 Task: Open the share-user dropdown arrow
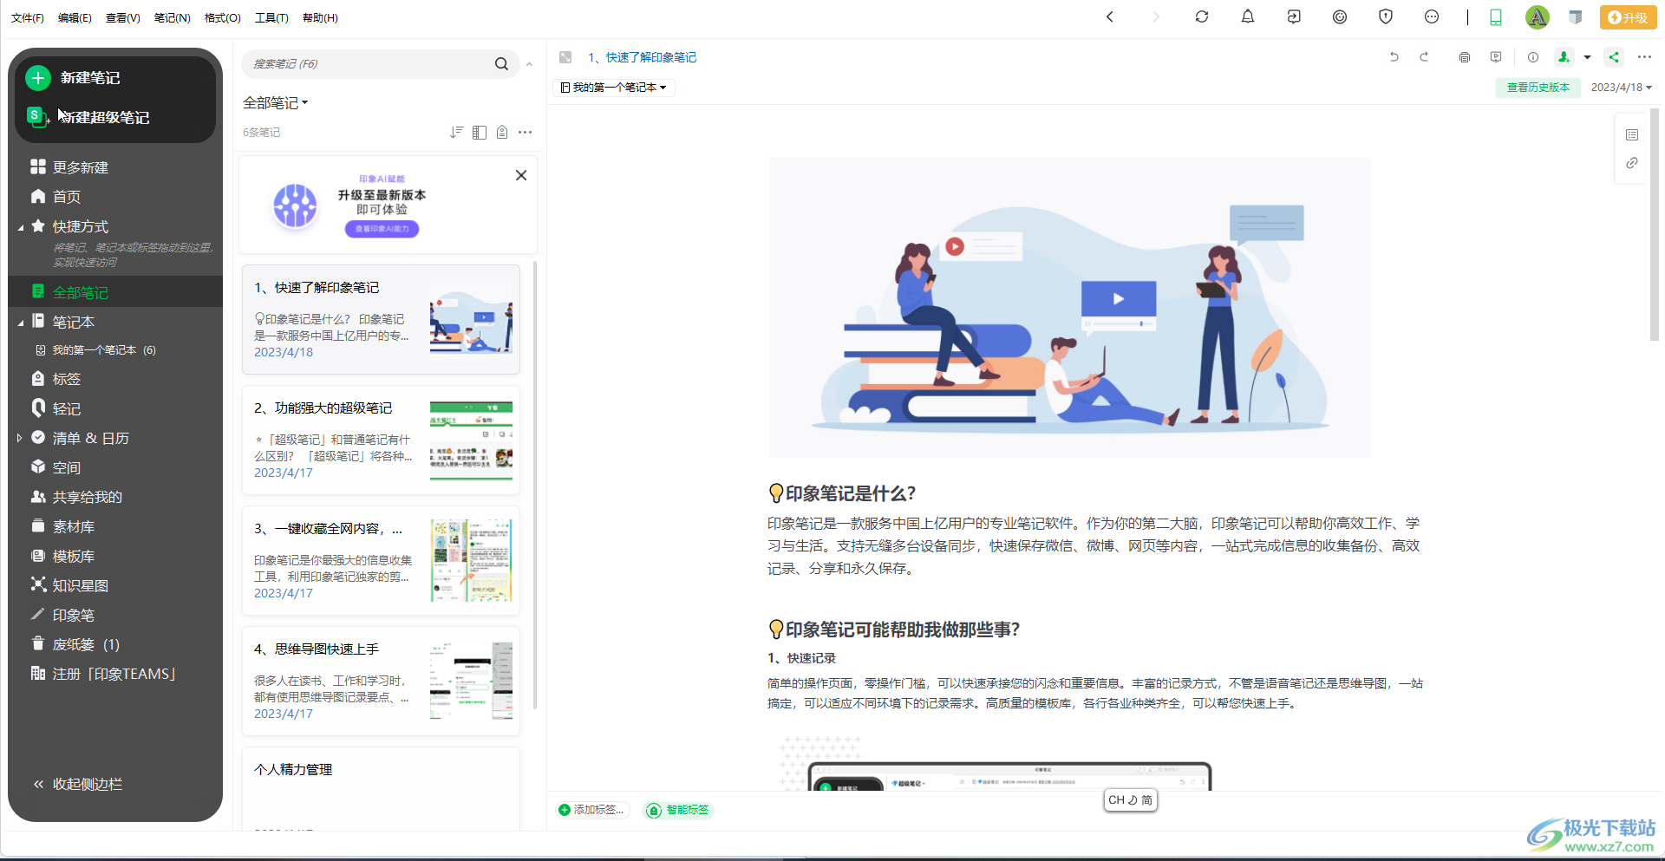coord(1588,58)
